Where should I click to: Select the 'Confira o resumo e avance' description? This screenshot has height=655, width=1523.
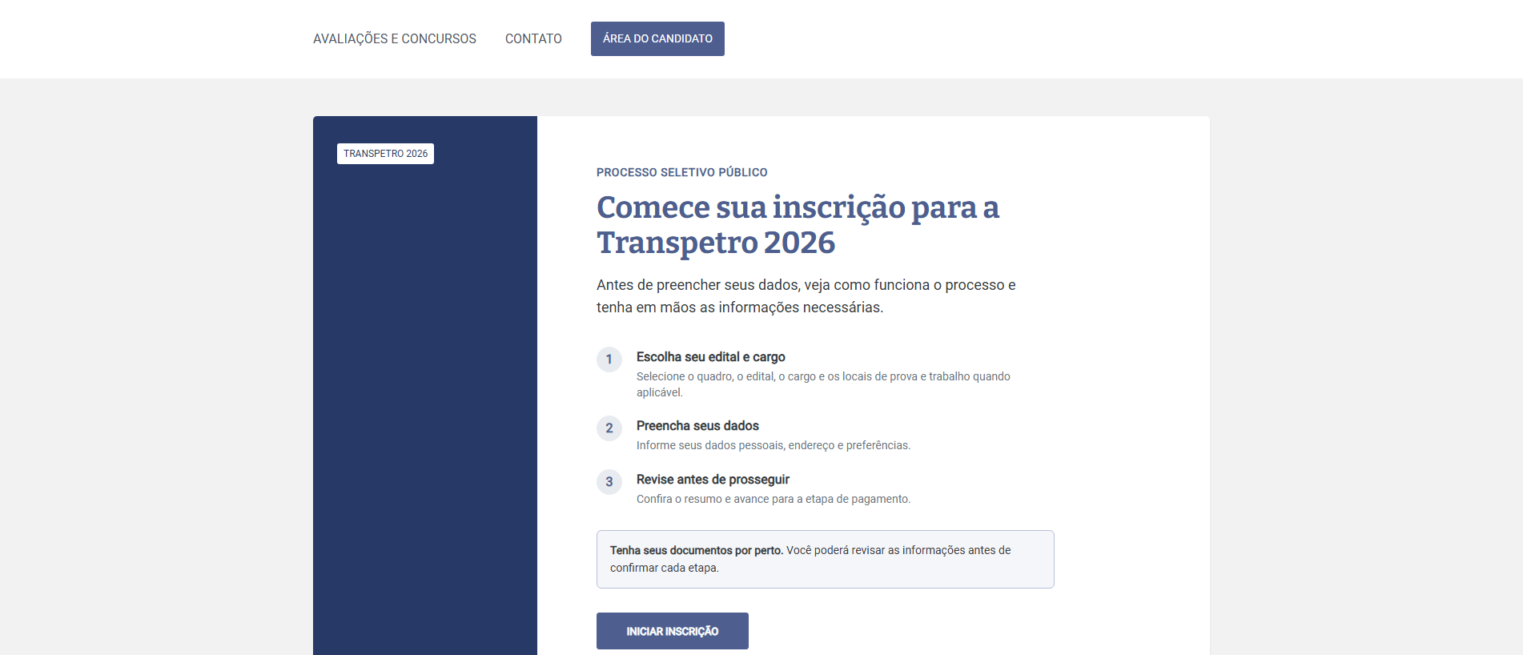774,499
